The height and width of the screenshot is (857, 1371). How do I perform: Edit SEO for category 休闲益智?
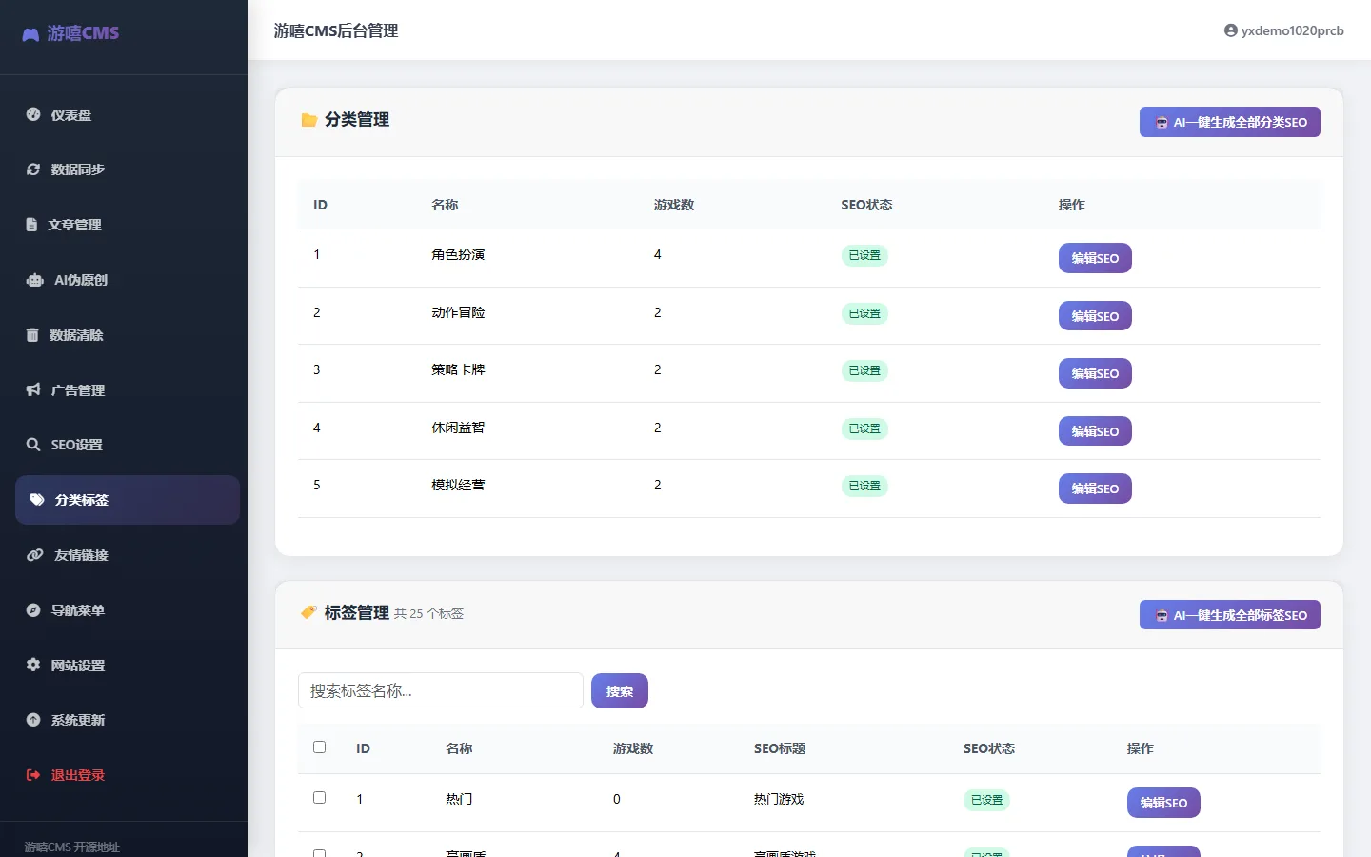click(x=1095, y=431)
